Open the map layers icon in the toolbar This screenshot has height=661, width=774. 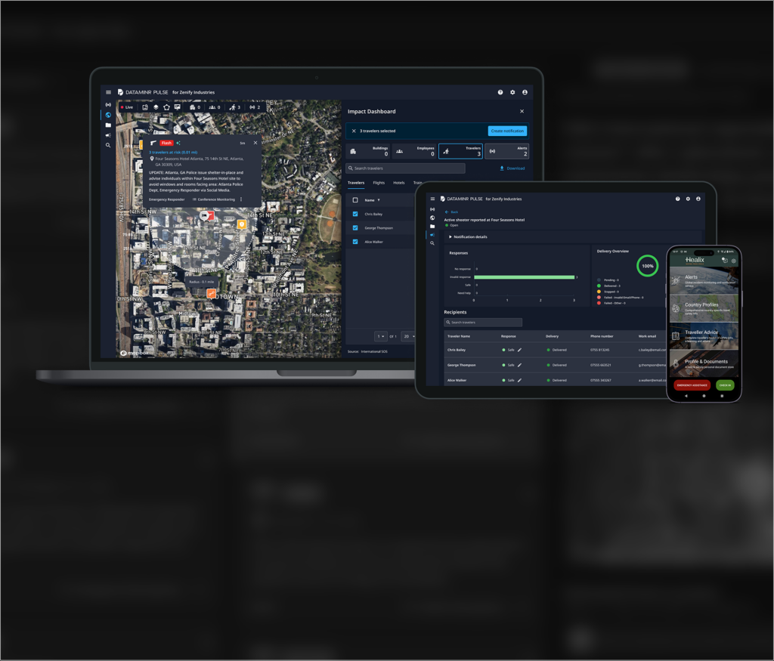156,107
